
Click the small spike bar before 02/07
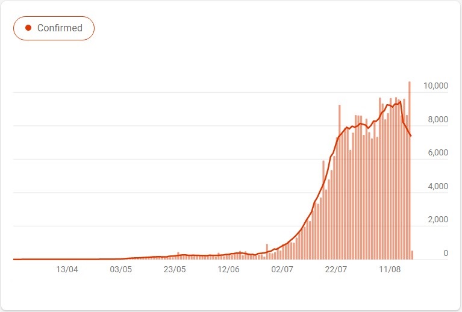tap(267, 252)
